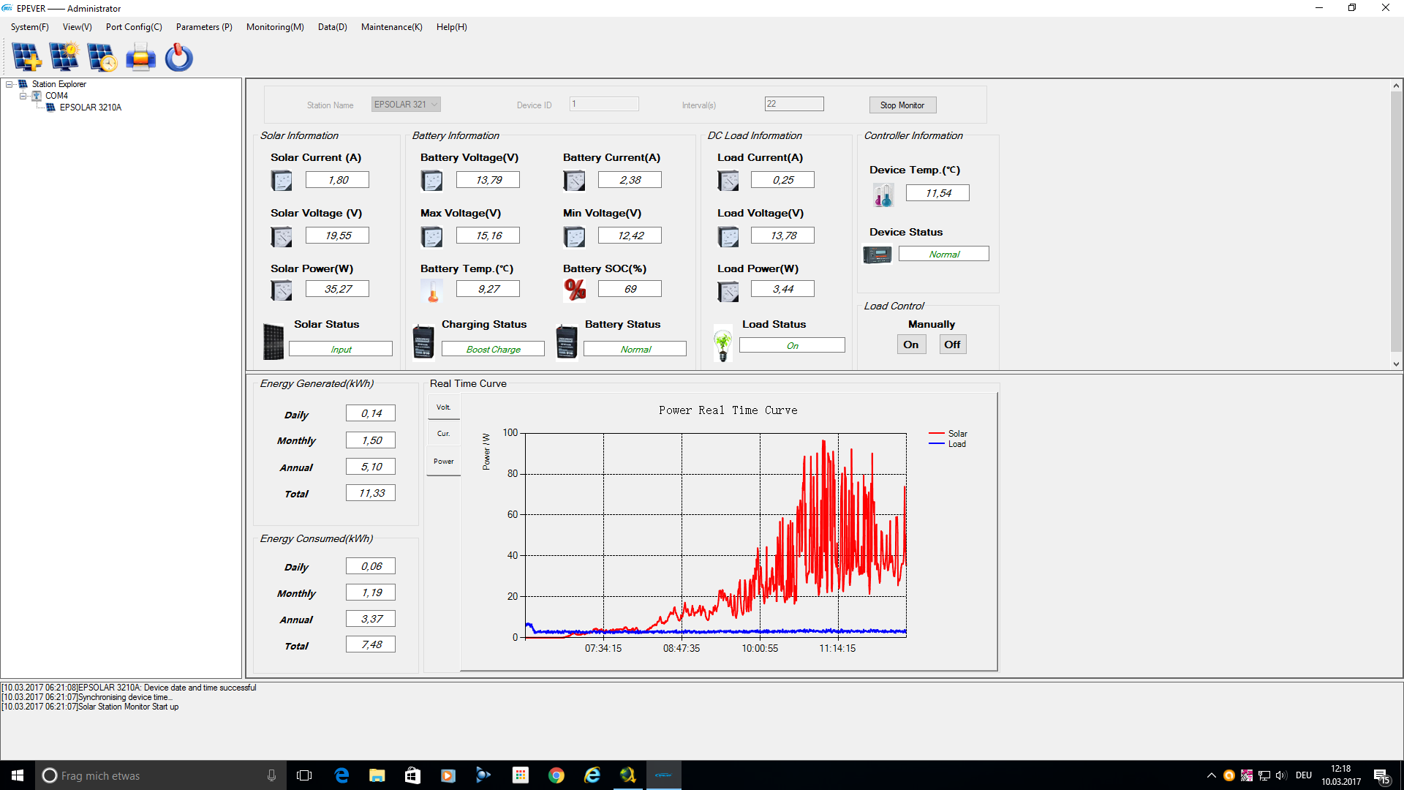
Task: Select the Cur. curve button
Action: [443, 434]
